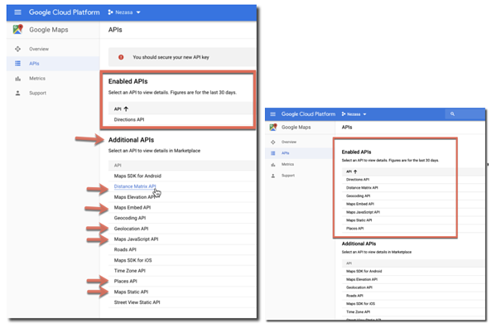Select Metrics menu item in right window
Image resolution: width=496 pixels, height=328 pixels.
[x=287, y=165]
